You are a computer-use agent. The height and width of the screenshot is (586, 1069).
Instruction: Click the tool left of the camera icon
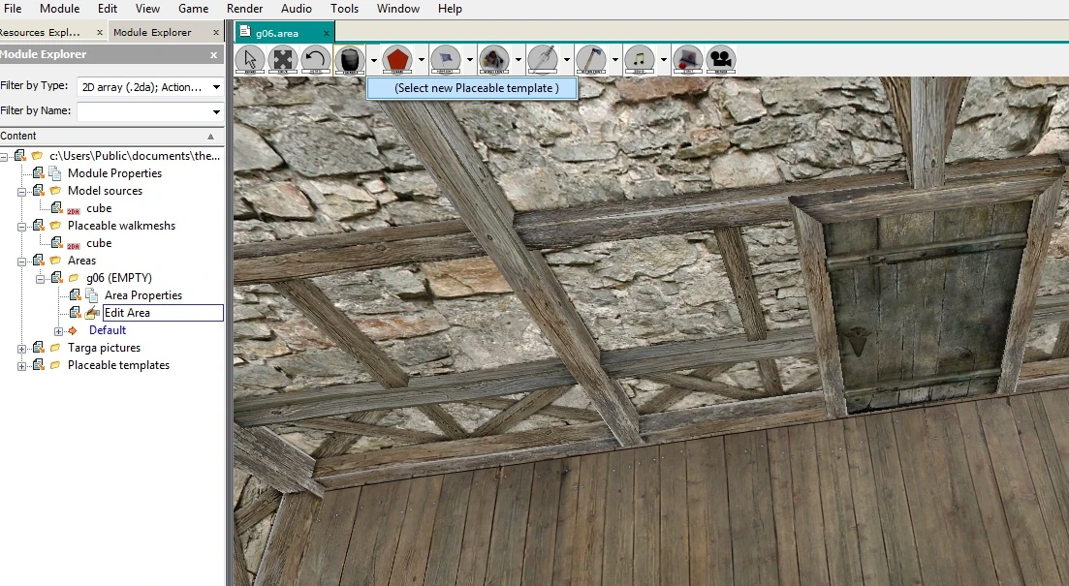[x=687, y=59]
